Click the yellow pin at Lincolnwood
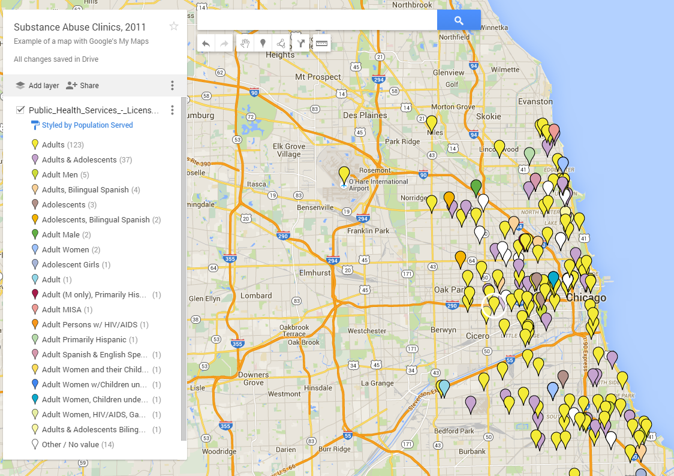Viewport: 674px width, 476px height. (x=499, y=149)
